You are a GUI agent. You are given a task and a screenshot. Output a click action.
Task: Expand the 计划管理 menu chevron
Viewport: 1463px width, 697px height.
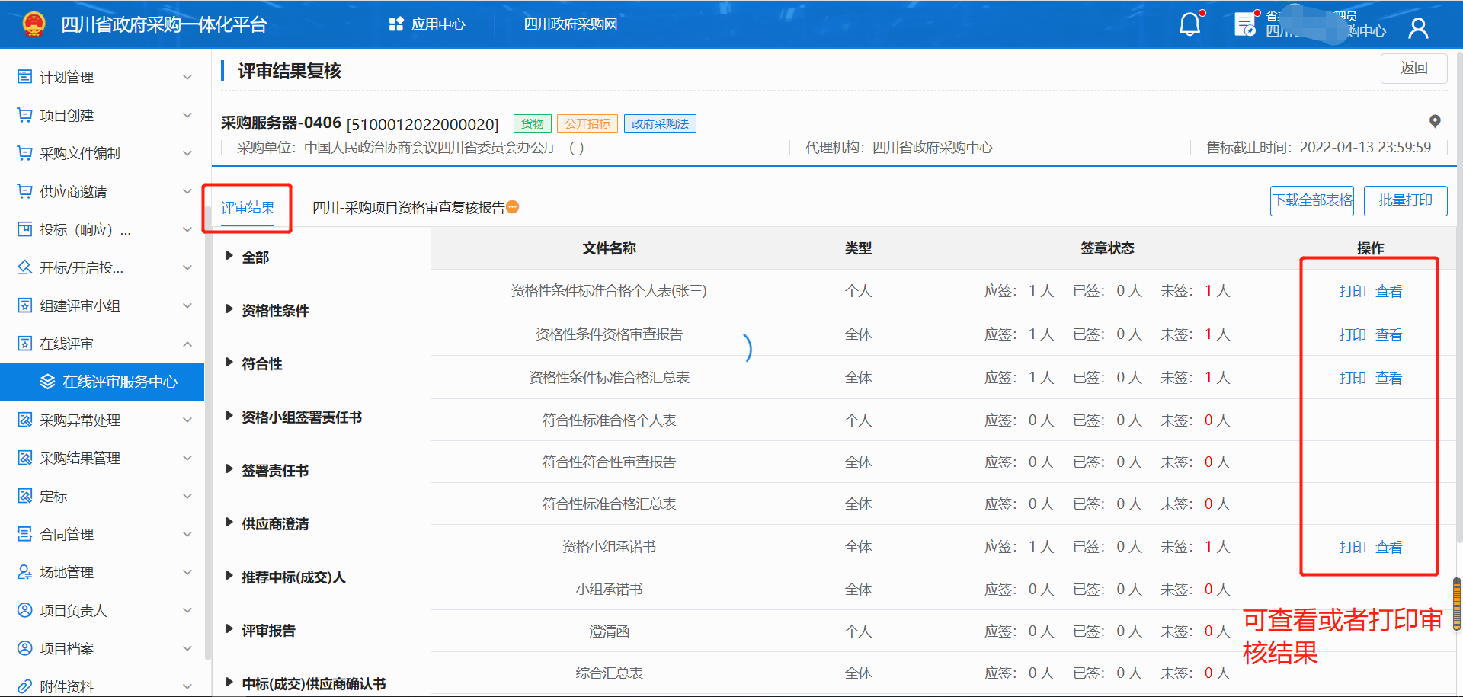[x=187, y=77]
